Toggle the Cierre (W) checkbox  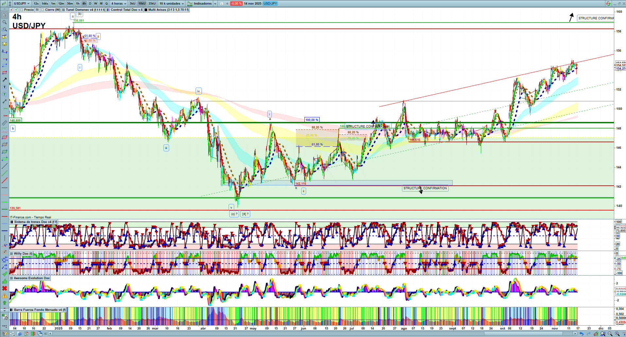pos(43,10)
